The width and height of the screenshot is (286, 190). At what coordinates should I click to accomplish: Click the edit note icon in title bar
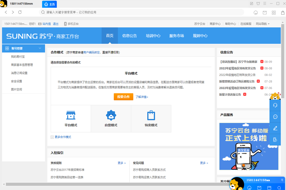click(x=252, y=4)
